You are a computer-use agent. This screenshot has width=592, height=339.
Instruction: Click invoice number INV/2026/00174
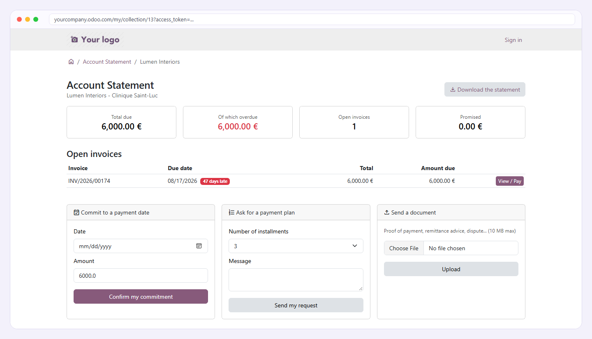(89, 181)
